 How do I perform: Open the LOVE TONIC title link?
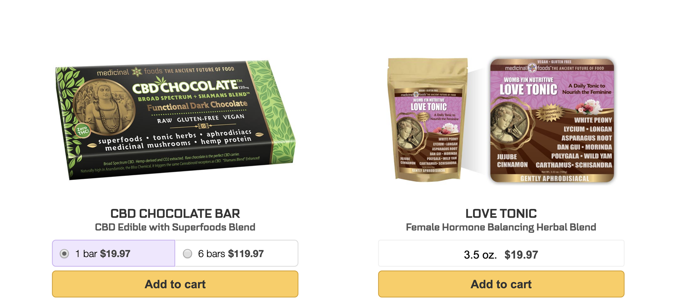501,213
